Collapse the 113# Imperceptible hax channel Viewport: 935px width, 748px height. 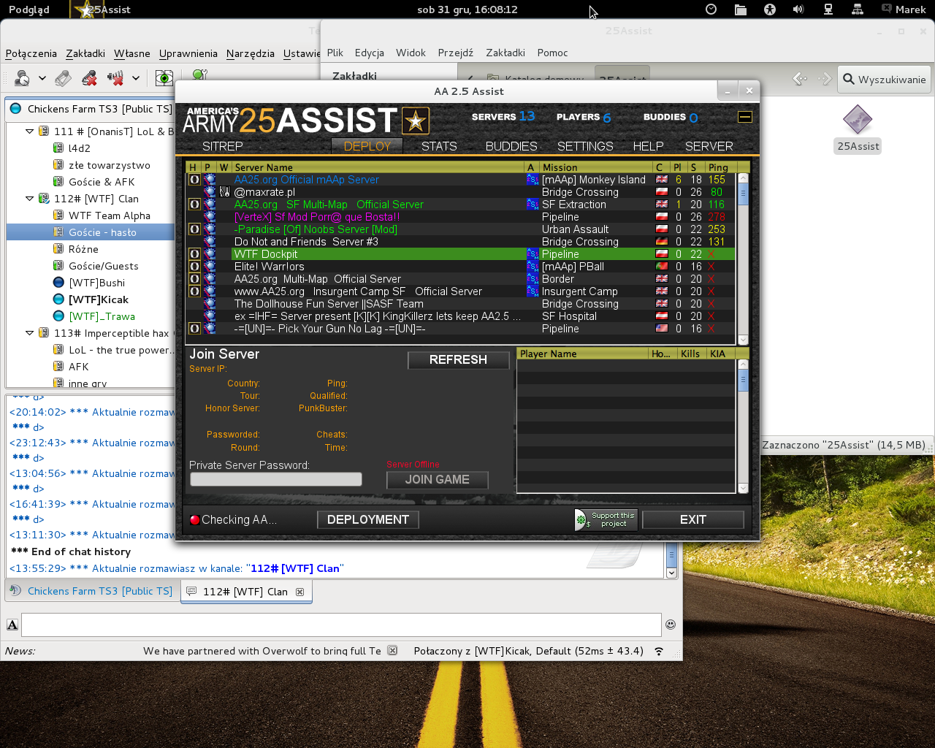pos(30,333)
